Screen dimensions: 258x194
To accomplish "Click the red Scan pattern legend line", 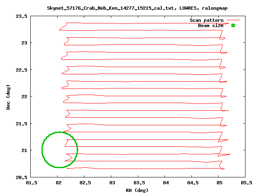I will click(233, 20).
